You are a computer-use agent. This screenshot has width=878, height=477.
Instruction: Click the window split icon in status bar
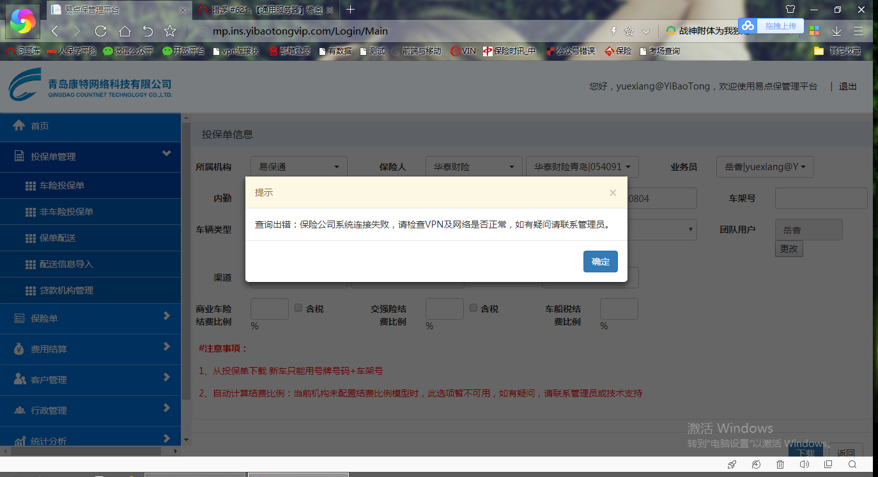coord(829,465)
